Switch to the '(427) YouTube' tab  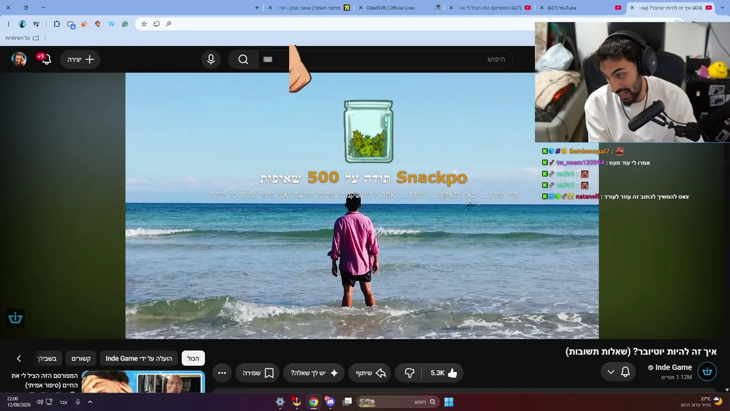click(x=579, y=8)
